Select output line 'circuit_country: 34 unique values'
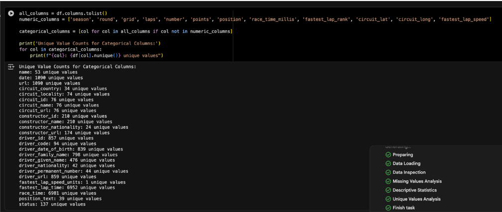Viewport: 502px width, 212px height. (x=63, y=89)
